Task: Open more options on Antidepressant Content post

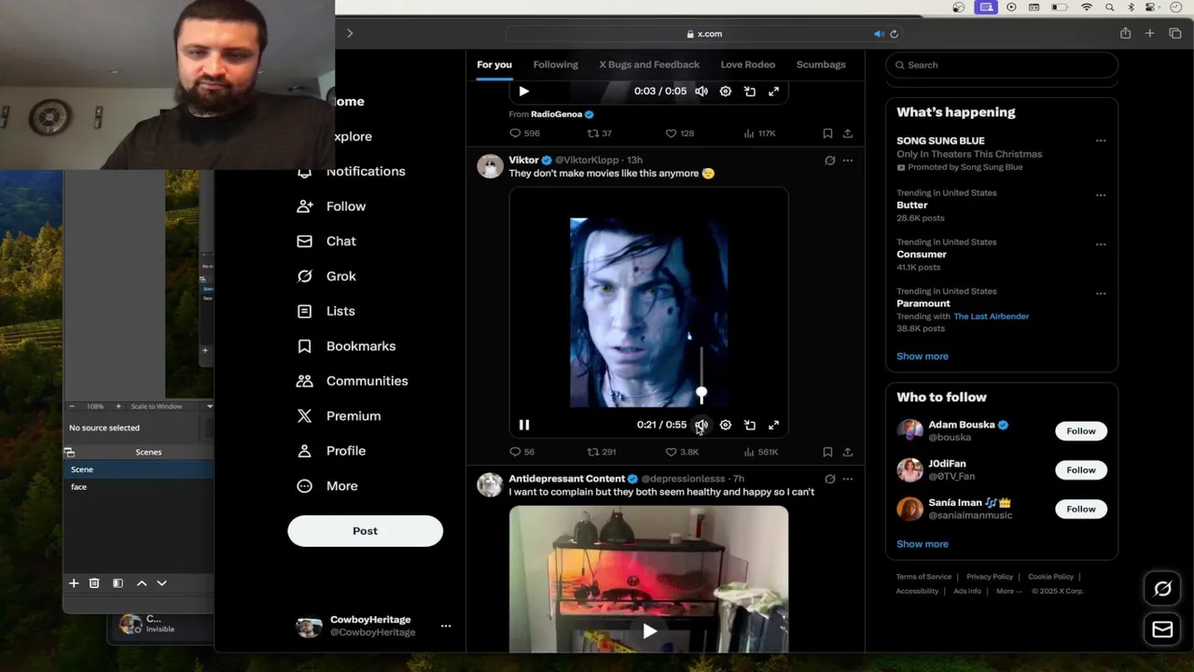Action: point(848,479)
